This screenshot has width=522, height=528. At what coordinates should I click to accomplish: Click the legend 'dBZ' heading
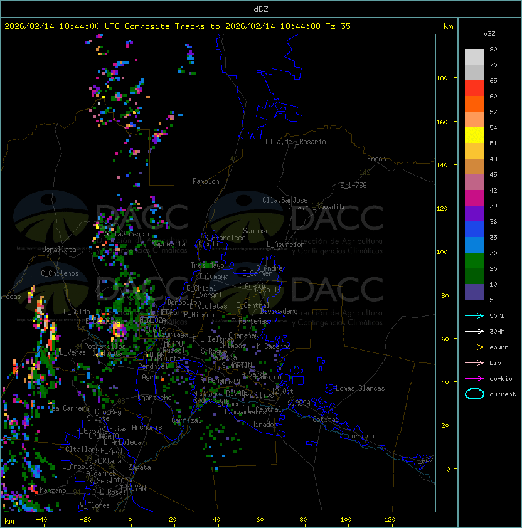point(489,34)
